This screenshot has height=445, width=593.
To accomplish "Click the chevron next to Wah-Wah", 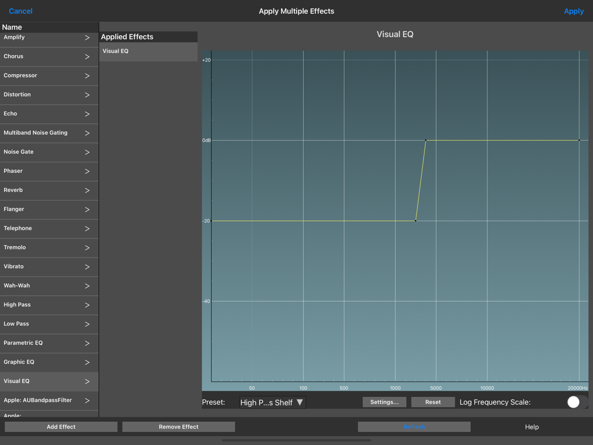I will pyautogui.click(x=87, y=286).
